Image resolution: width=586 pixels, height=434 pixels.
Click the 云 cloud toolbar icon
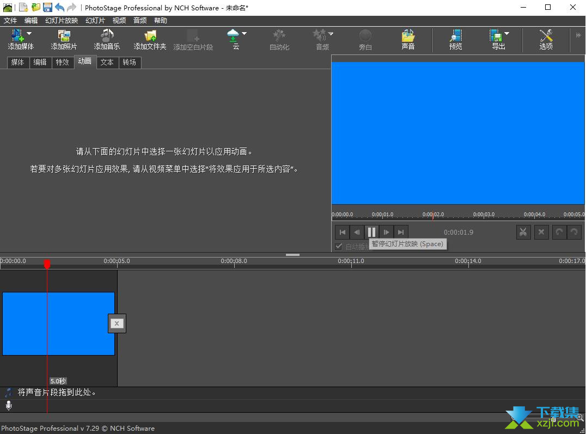[233, 39]
